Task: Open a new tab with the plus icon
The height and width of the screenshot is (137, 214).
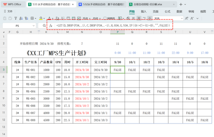Action: tap(181, 4)
